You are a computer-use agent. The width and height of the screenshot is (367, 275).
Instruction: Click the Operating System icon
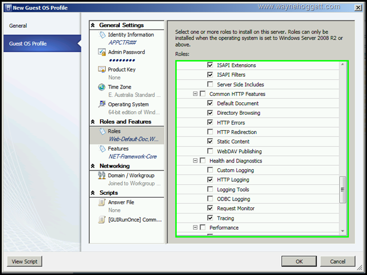tap(102, 105)
